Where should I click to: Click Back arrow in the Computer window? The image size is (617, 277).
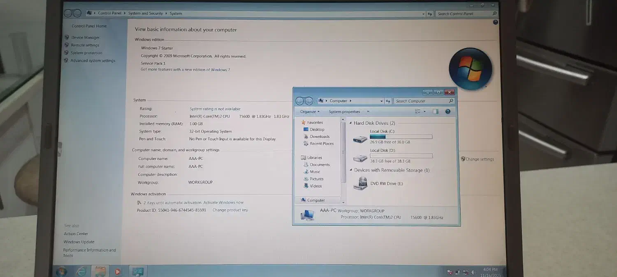pos(299,101)
